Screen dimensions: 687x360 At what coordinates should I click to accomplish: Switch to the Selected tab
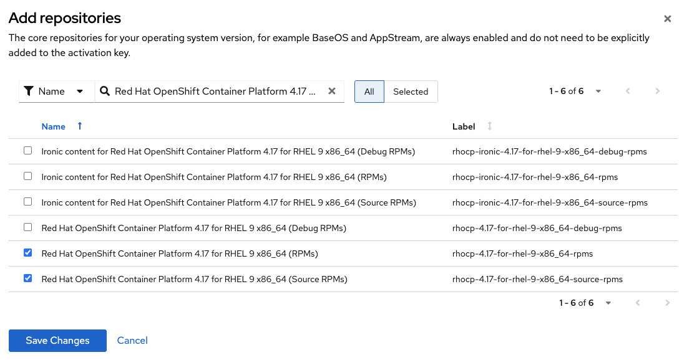pyautogui.click(x=411, y=91)
